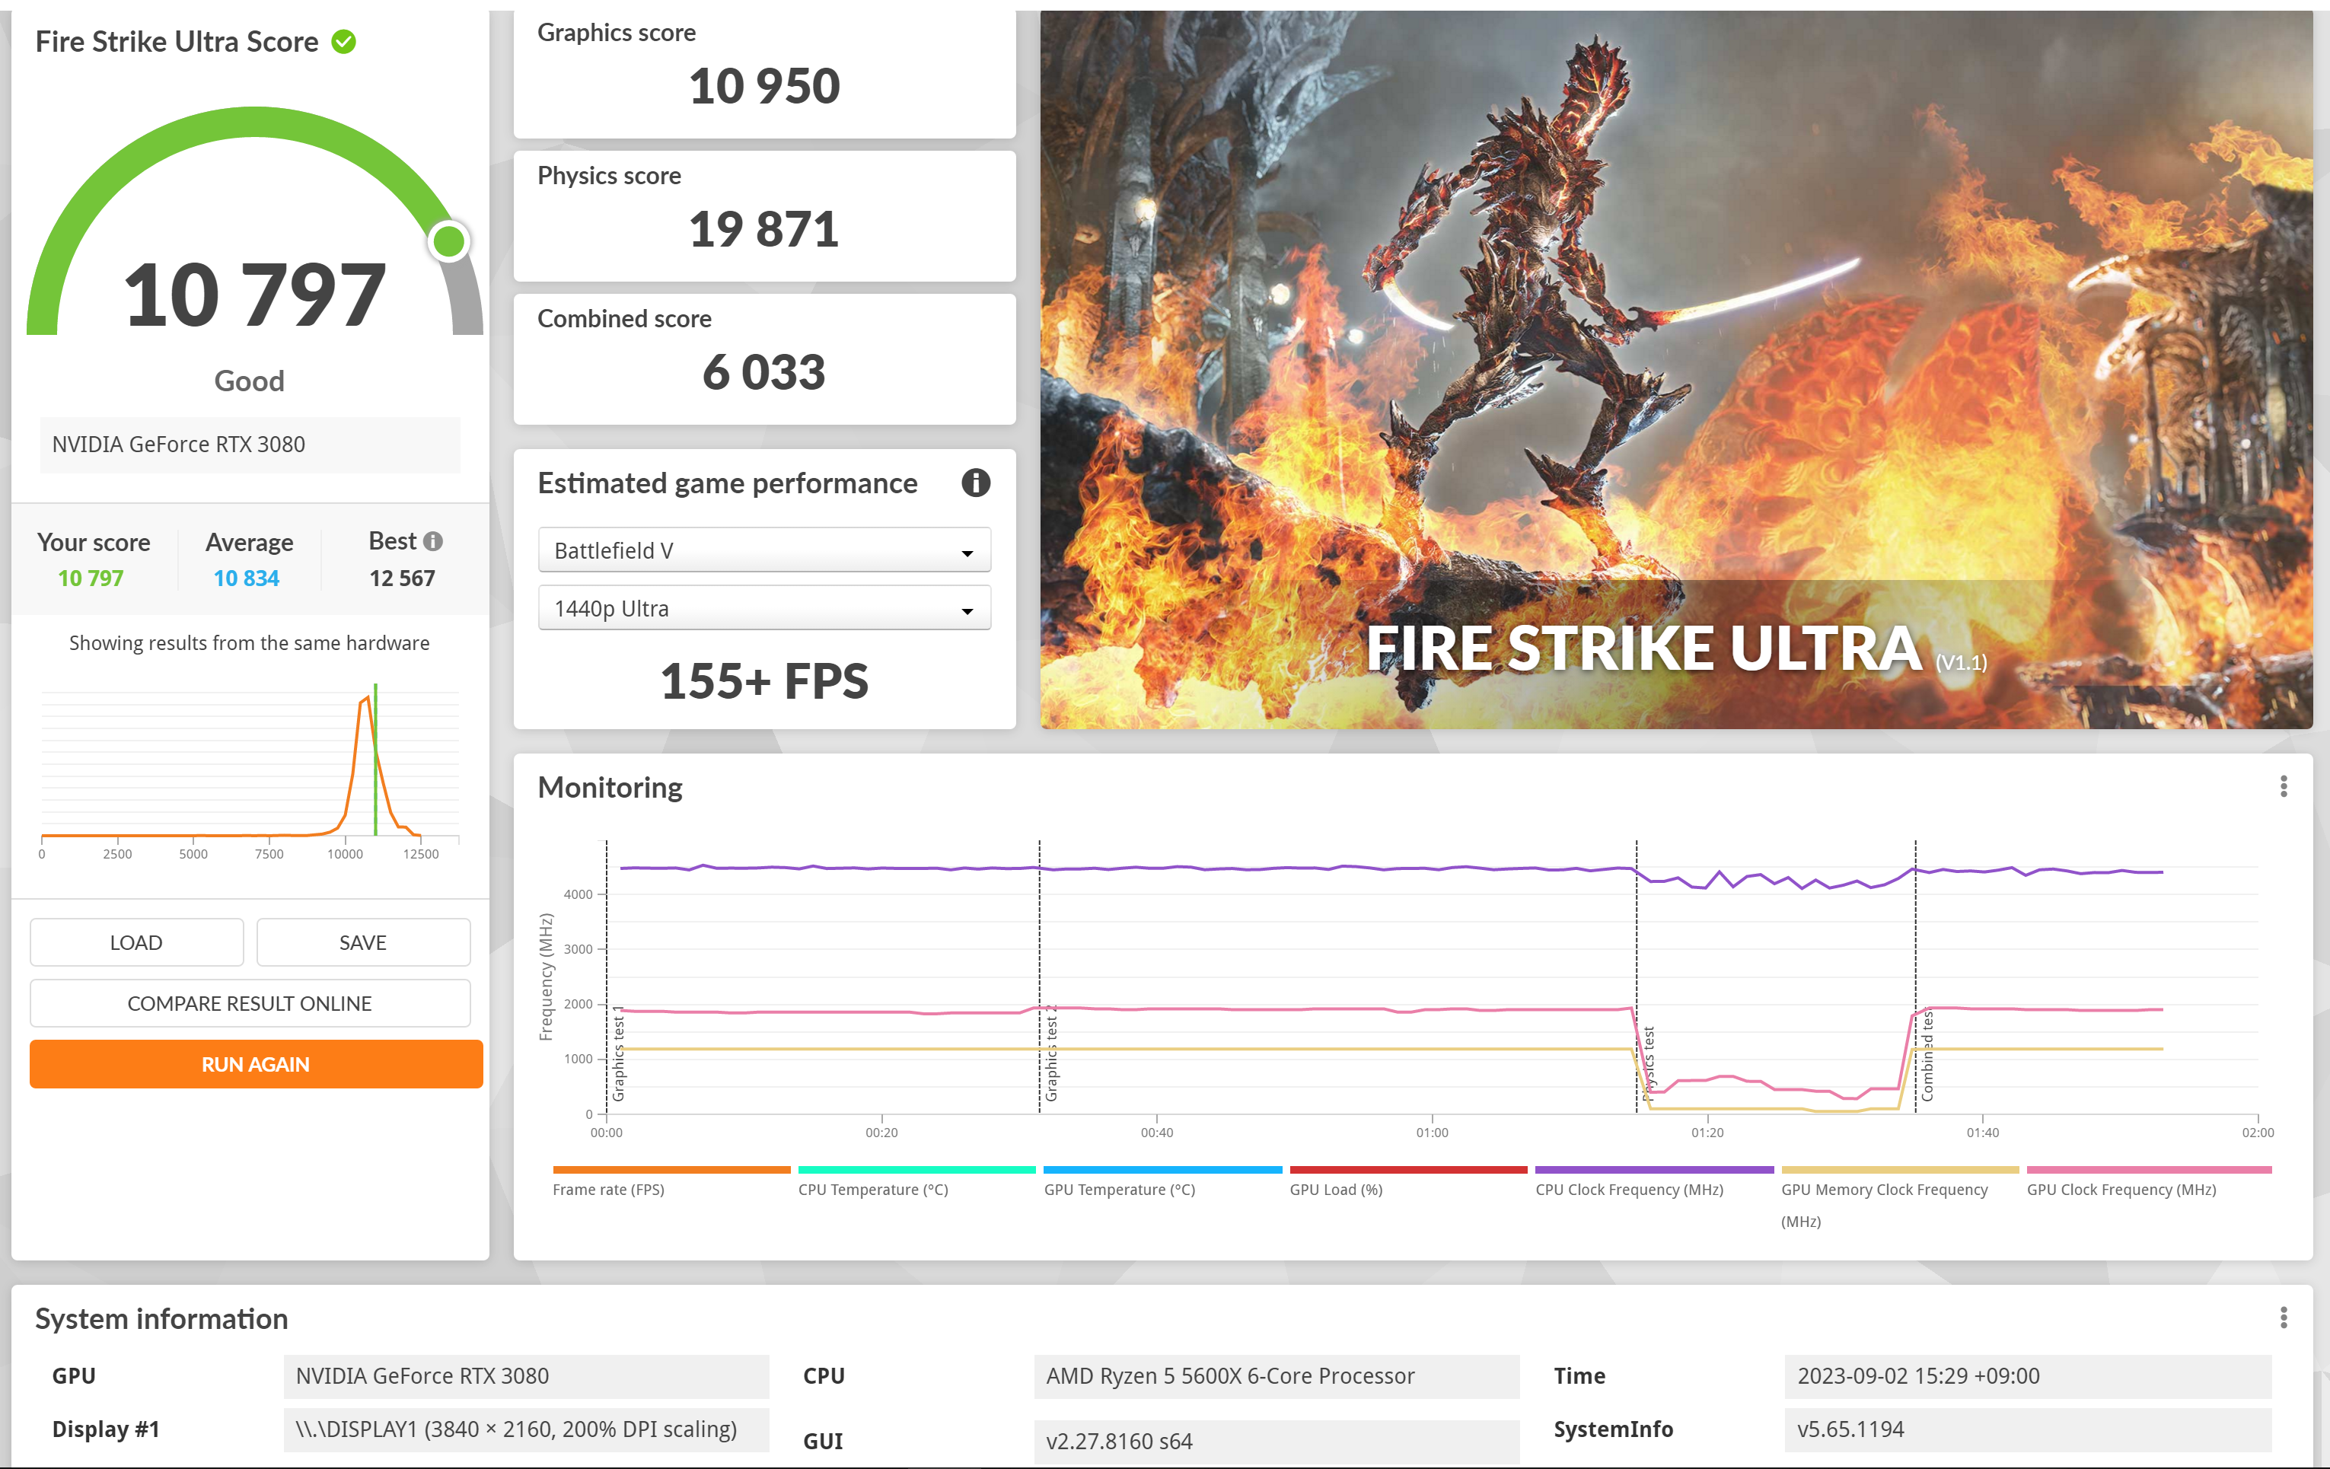Open the 1440p Ultra resolution dropdown
This screenshot has height=1469, width=2330.
(763, 609)
